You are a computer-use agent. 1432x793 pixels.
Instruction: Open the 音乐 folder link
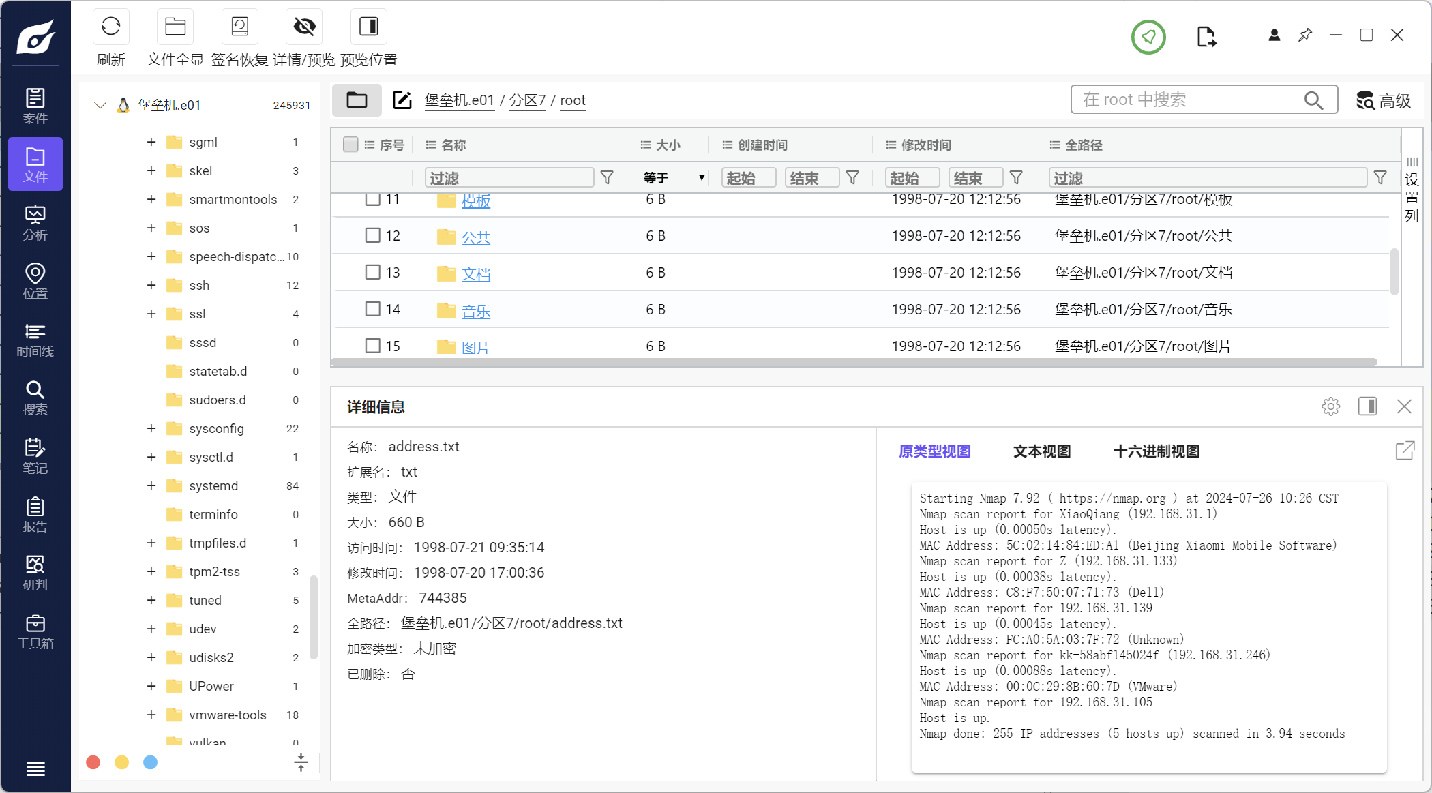coord(476,311)
